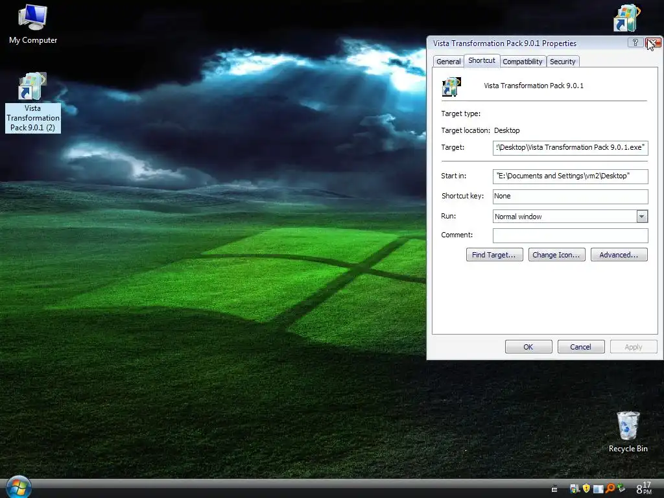Click the yellow security shield tray icon
Viewport: 664px width, 498px height.
(x=586, y=488)
